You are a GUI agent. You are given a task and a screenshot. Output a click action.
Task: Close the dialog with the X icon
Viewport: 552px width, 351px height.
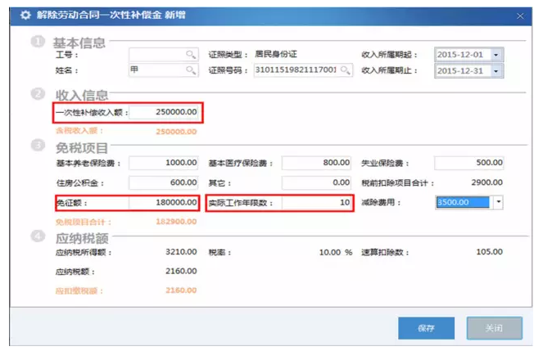click(x=520, y=16)
